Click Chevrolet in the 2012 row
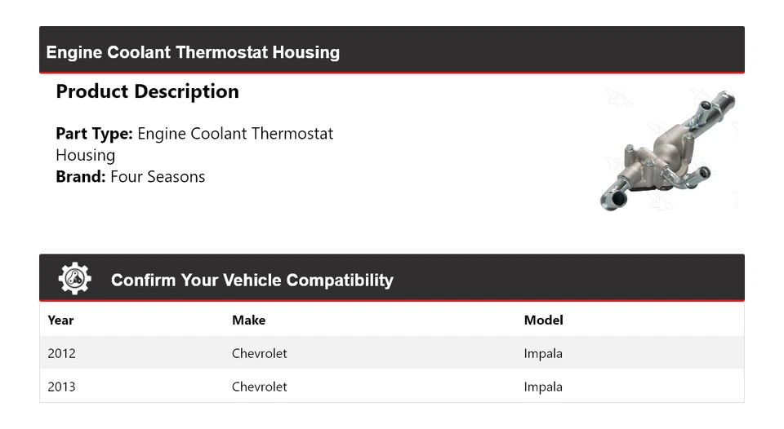 [259, 353]
